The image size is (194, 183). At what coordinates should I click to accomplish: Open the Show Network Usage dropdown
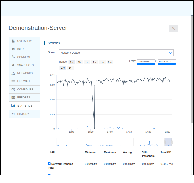pyautogui.click(x=116, y=53)
